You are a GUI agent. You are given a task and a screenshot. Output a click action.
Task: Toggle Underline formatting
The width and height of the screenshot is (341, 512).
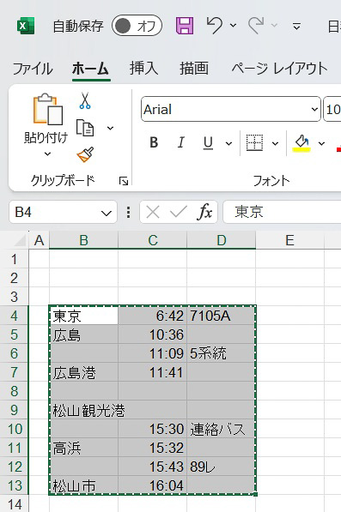point(208,142)
